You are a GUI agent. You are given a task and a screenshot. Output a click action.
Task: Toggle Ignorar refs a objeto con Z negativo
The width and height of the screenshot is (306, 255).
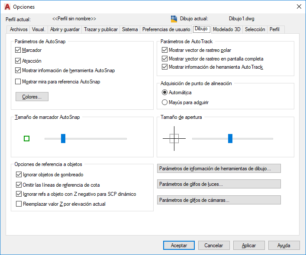[x=19, y=194]
